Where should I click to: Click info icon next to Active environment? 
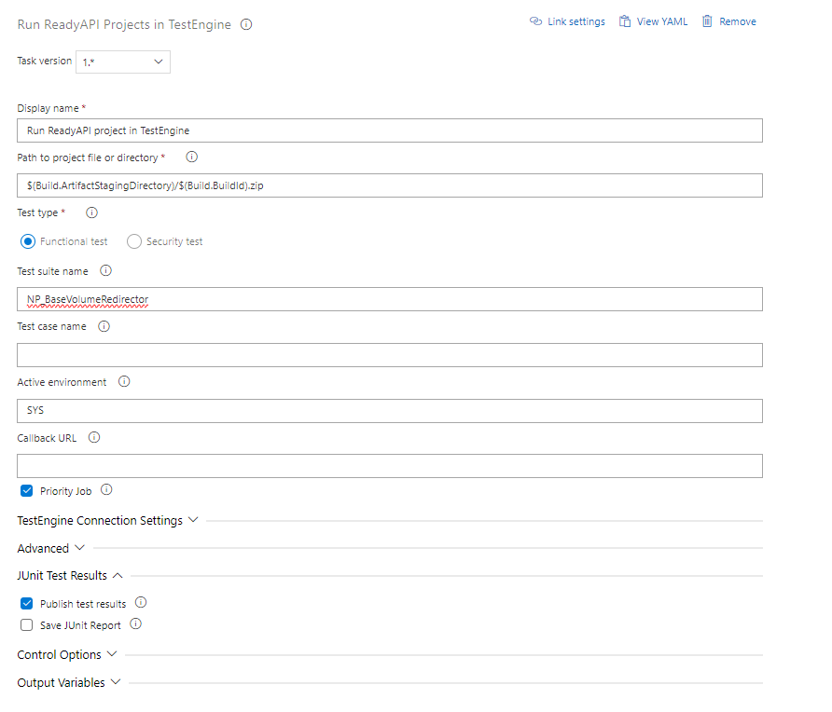point(124,382)
